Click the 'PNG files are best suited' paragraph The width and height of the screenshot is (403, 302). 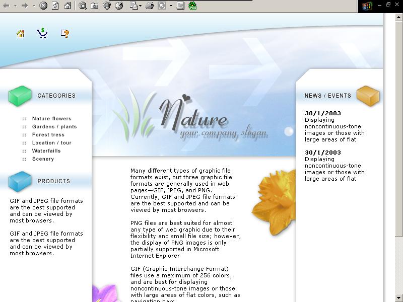pyautogui.click(x=185, y=240)
